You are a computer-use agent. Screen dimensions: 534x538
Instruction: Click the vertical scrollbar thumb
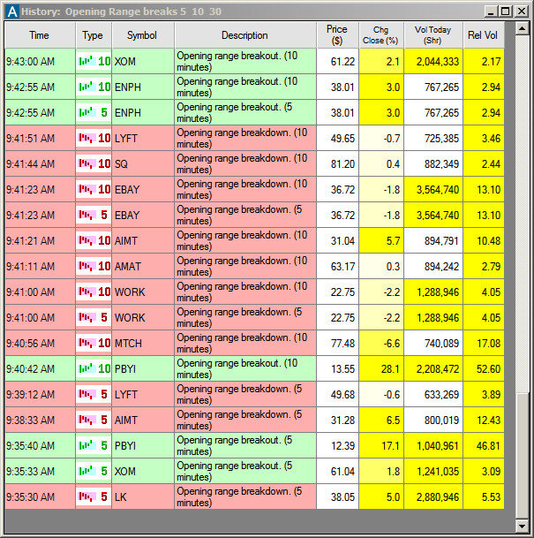pyautogui.click(x=522, y=455)
